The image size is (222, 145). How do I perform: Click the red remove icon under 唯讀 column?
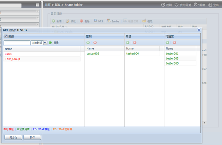point(135,42)
